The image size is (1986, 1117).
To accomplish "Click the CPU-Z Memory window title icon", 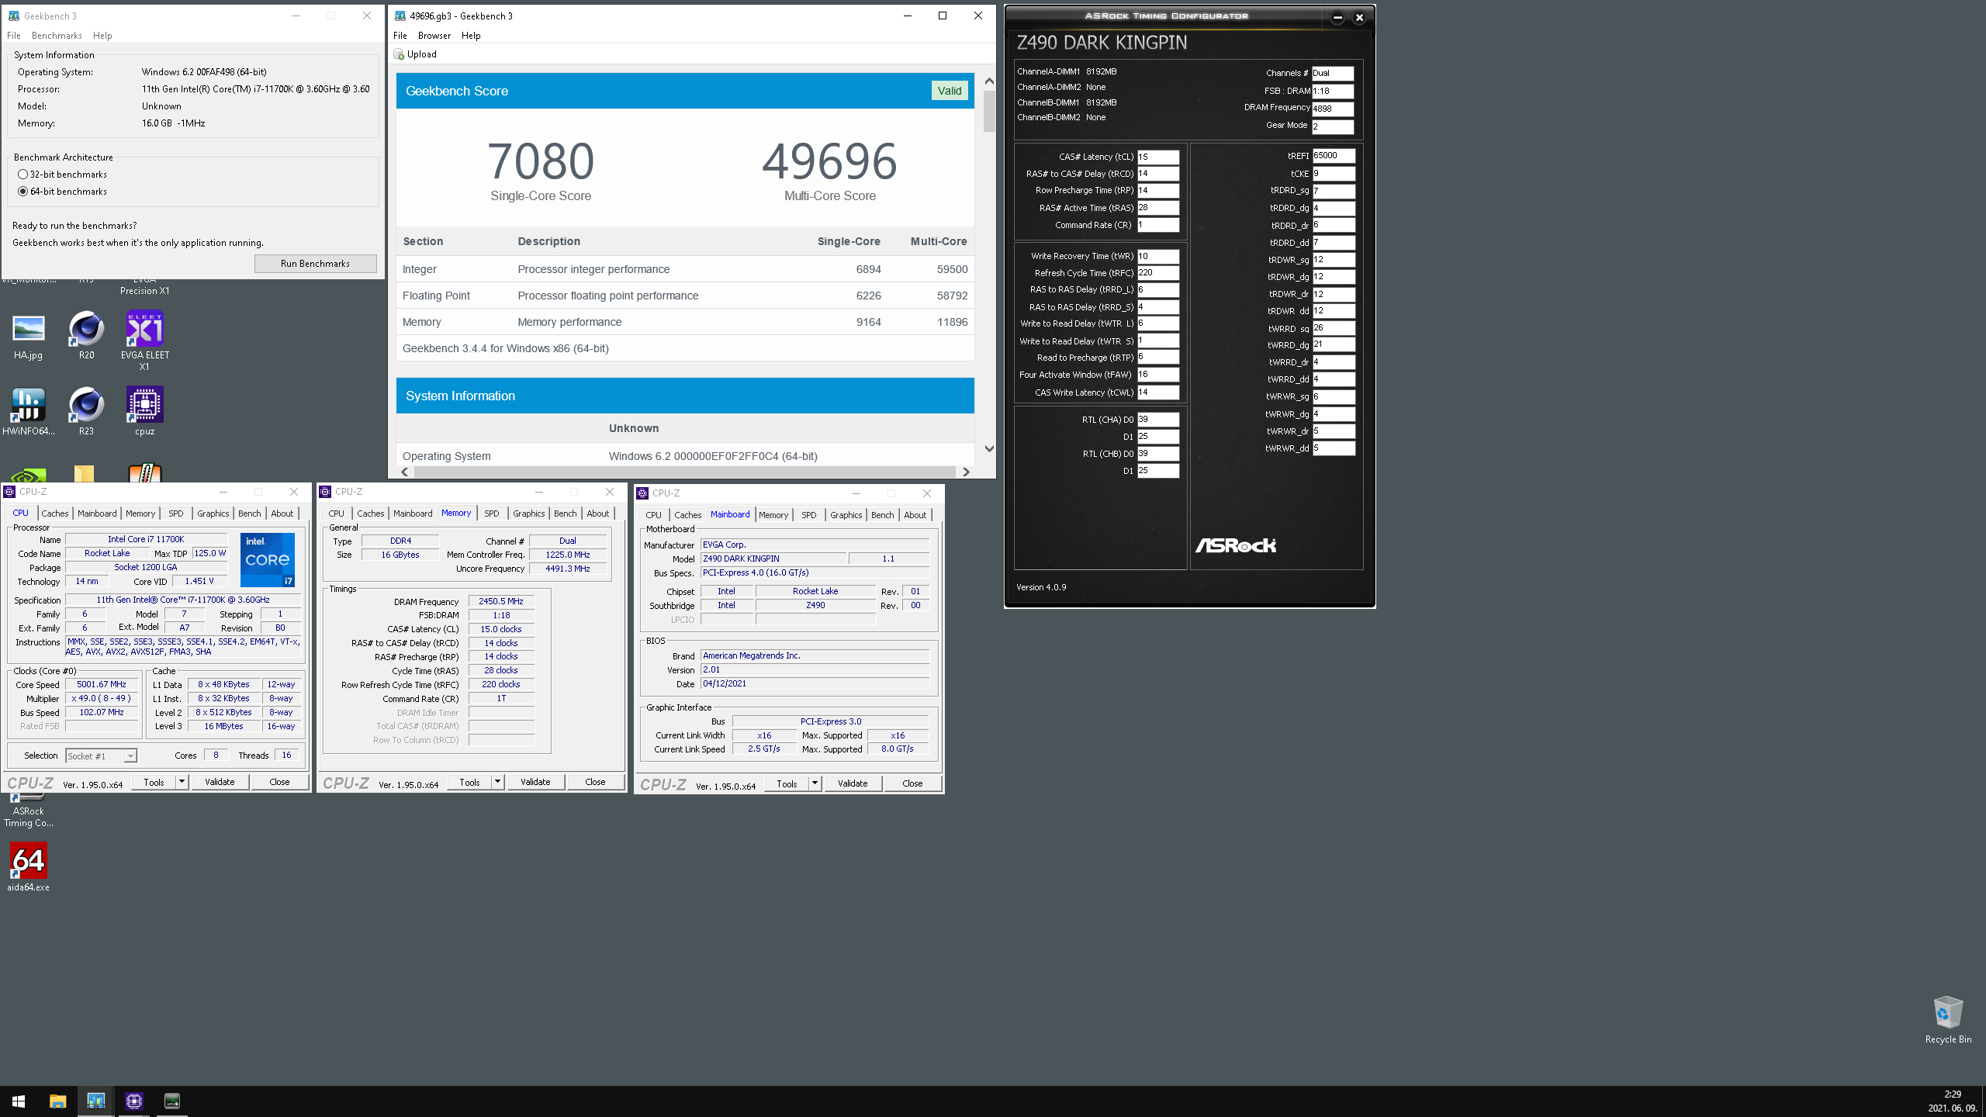I will coord(326,492).
